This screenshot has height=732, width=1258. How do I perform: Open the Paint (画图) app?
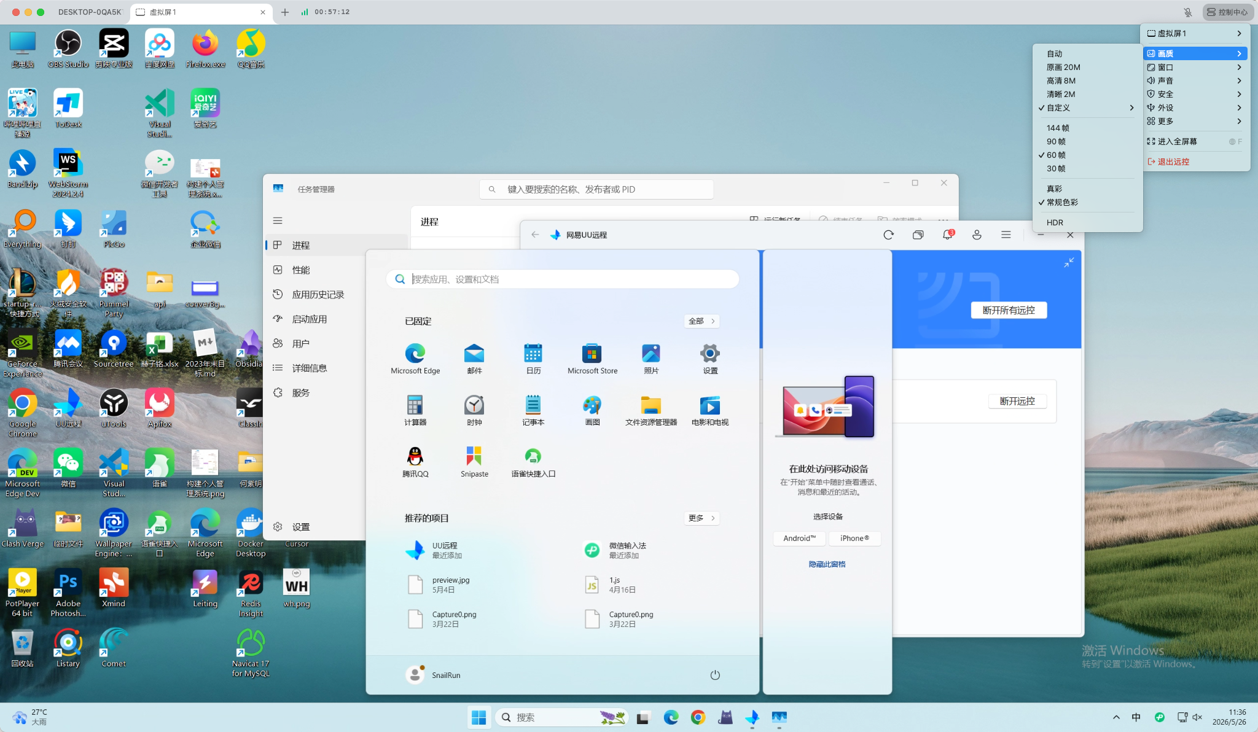592,410
